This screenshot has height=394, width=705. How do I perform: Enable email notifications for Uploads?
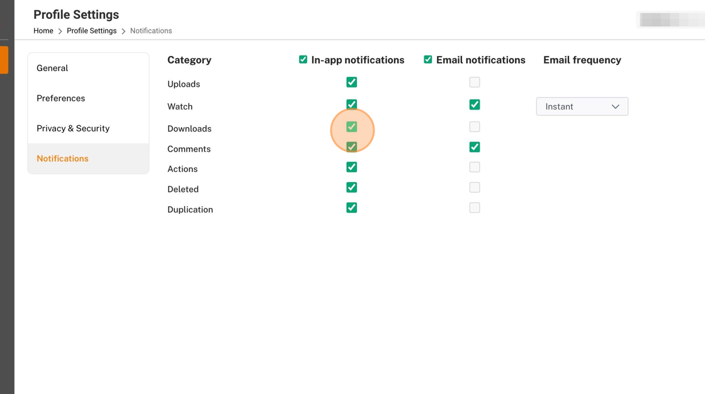coord(475,82)
